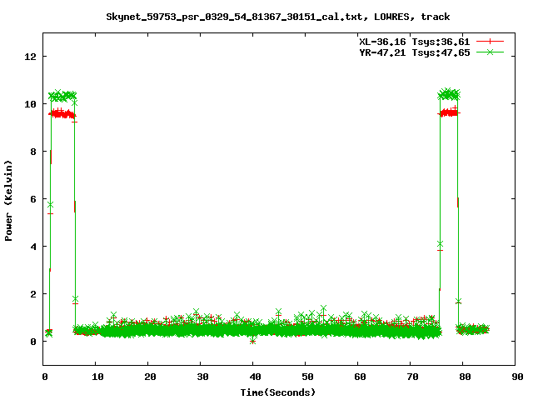Click the Time(Seconds) x-axis label
The width and height of the screenshot is (533, 400).
click(277, 392)
